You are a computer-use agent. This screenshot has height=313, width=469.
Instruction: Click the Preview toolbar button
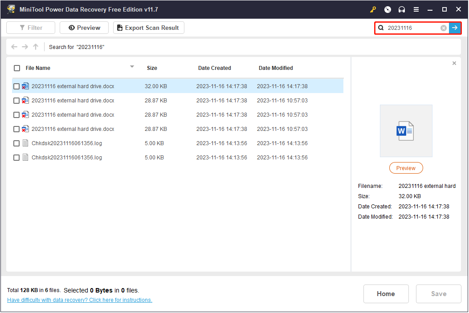click(x=84, y=28)
